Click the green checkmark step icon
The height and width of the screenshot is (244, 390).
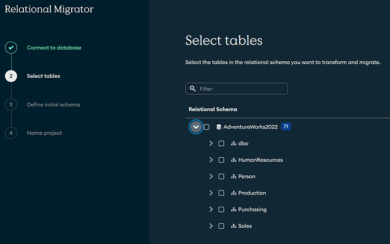11,48
